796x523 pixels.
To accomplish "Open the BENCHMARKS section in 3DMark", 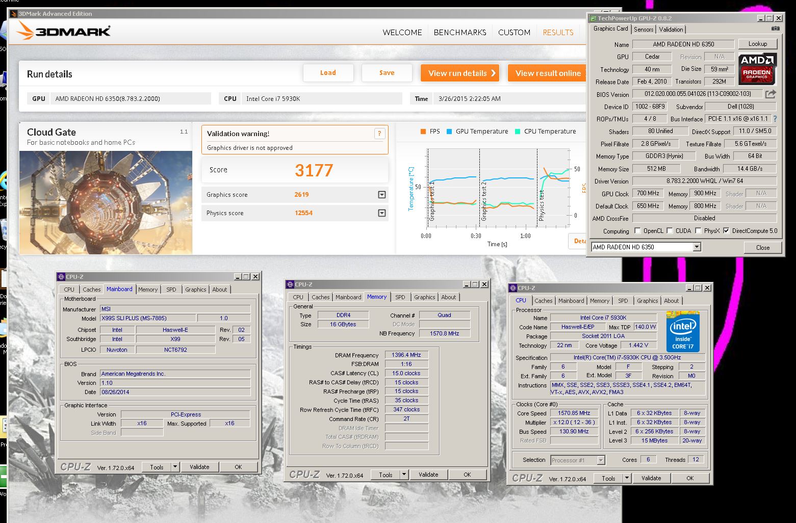I will click(460, 32).
